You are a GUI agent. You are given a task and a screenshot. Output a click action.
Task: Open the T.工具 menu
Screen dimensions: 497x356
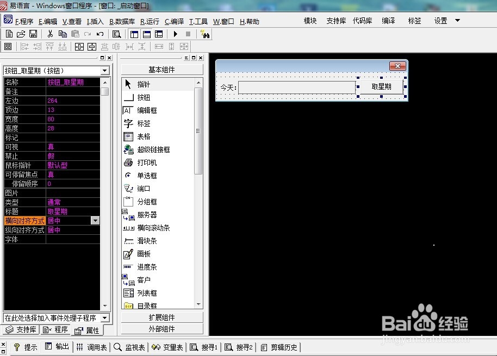point(198,22)
